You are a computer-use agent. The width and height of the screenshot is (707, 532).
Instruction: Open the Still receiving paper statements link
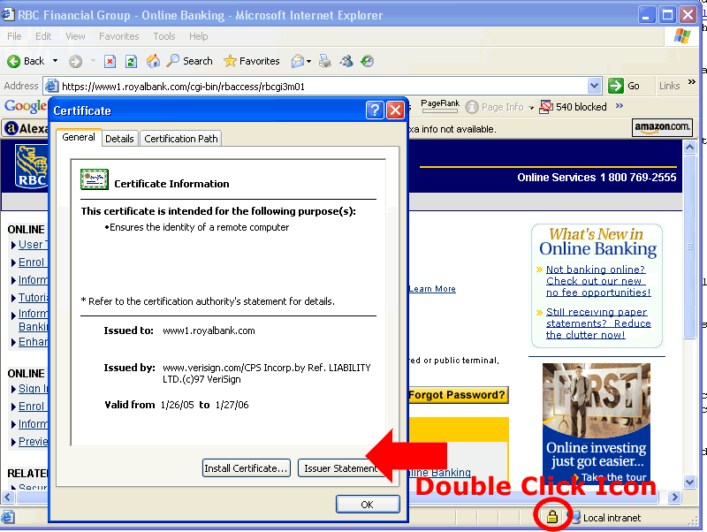pyautogui.click(x=598, y=323)
